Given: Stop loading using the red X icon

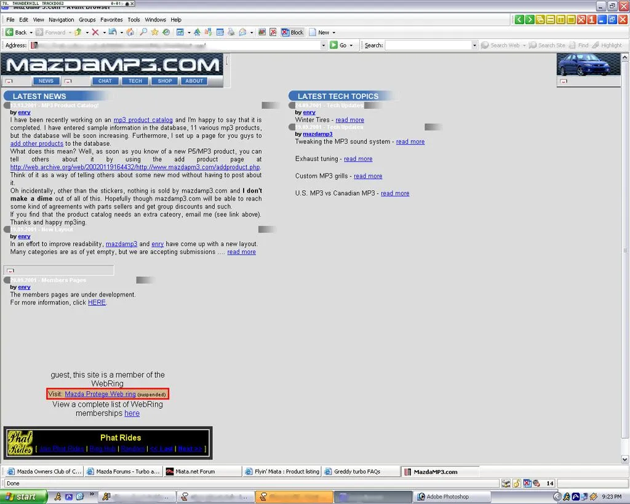Looking at the screenshot, I should pos(95,32).
